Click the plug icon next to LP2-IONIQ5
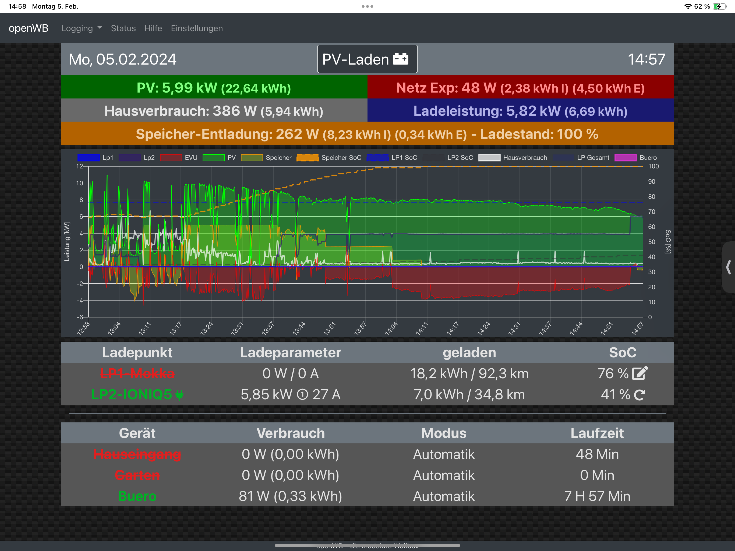 point(179,395)
